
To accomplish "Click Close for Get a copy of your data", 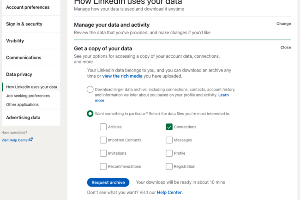I will (x=285, y=48).
